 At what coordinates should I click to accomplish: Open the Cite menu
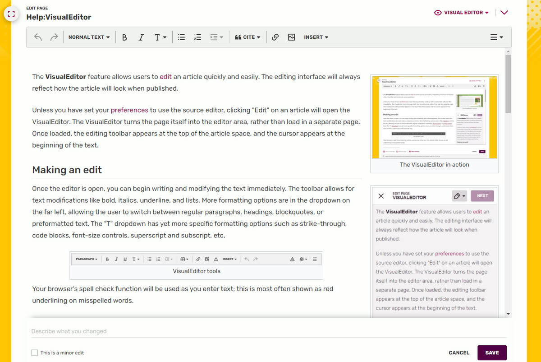point(247,37)
